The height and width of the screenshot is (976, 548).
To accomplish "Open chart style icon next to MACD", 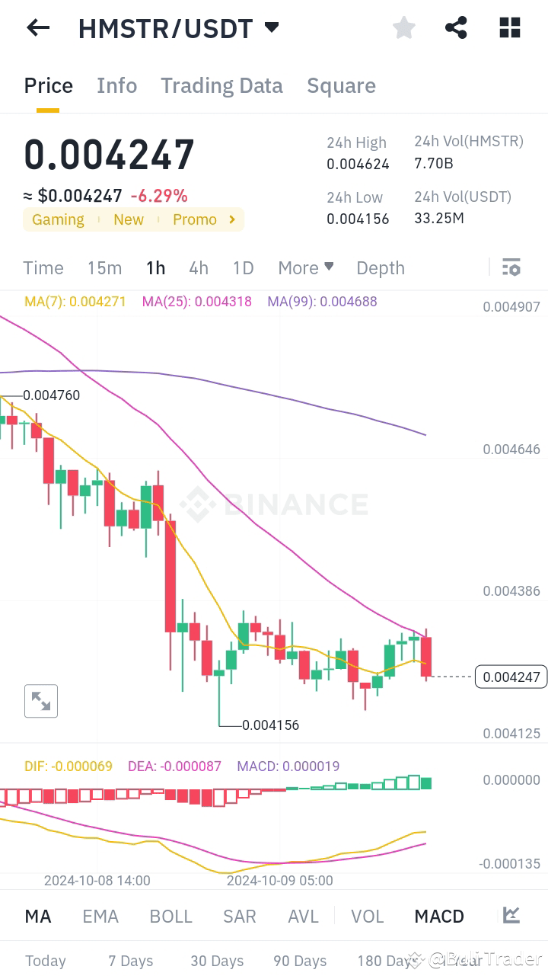I will coord(511,916).
